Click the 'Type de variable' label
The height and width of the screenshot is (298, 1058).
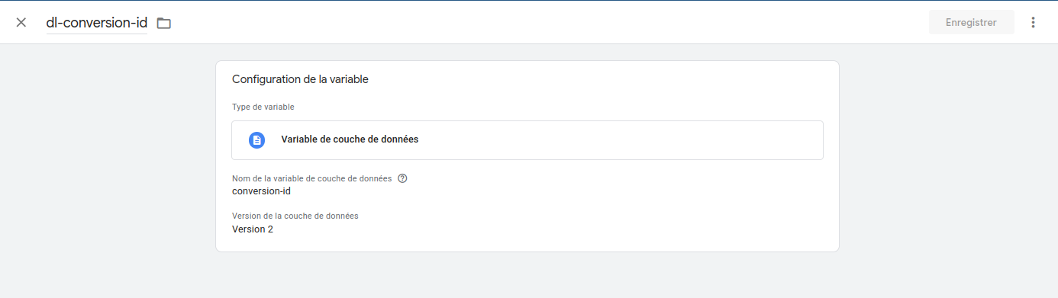pyautogui.click(x=263, y=107)
